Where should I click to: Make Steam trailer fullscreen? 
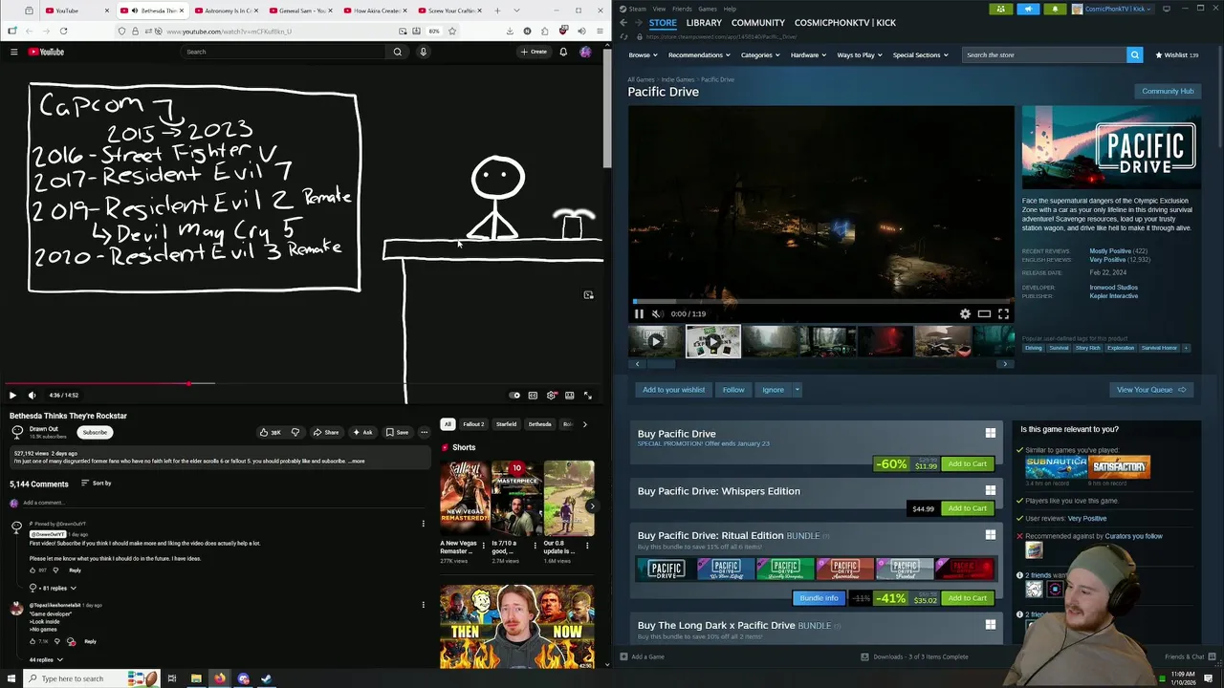[1003, 313]
